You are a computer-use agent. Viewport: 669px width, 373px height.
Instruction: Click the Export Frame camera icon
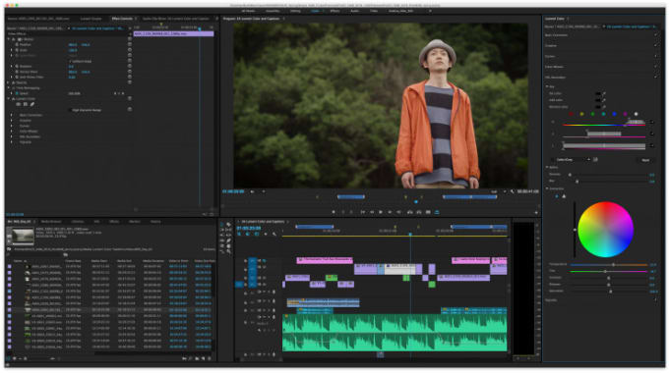428,212
